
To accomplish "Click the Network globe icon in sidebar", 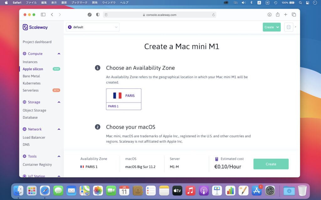I will pos(25,129).
